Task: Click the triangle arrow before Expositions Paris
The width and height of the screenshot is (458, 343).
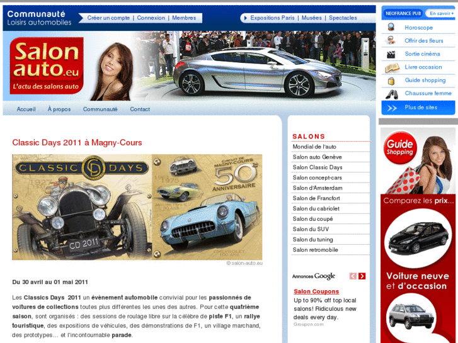Action: (245, 18)
